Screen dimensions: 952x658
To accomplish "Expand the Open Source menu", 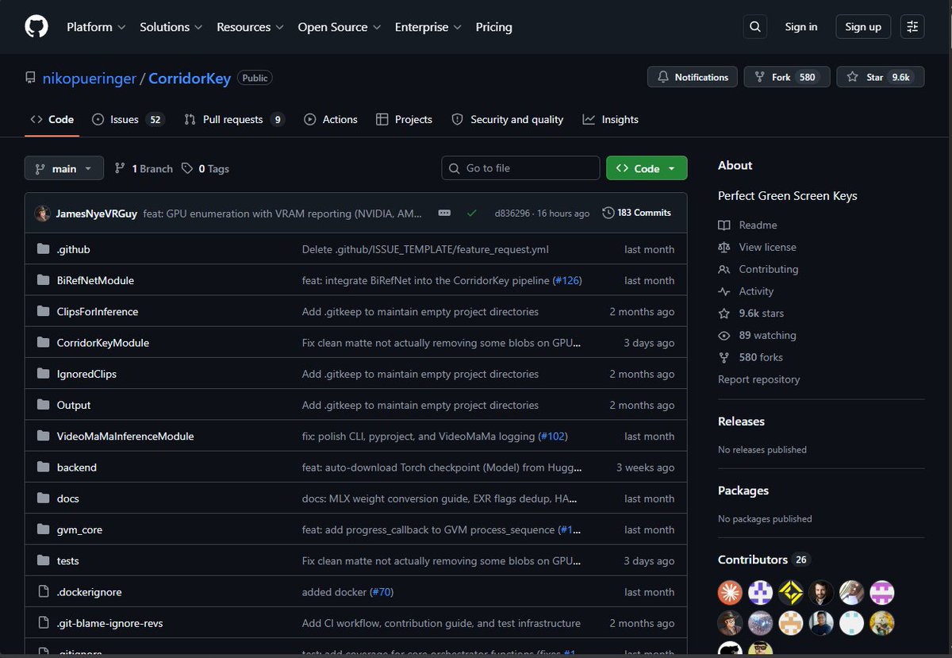I will (x=340, y=27).
